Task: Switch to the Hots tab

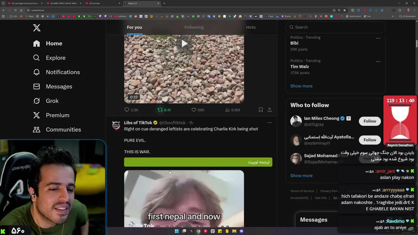Action: (x=251, y=27)
